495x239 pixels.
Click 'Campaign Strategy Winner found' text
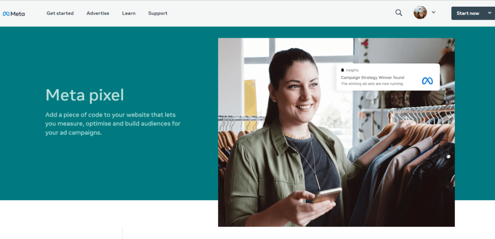[373, 78]
